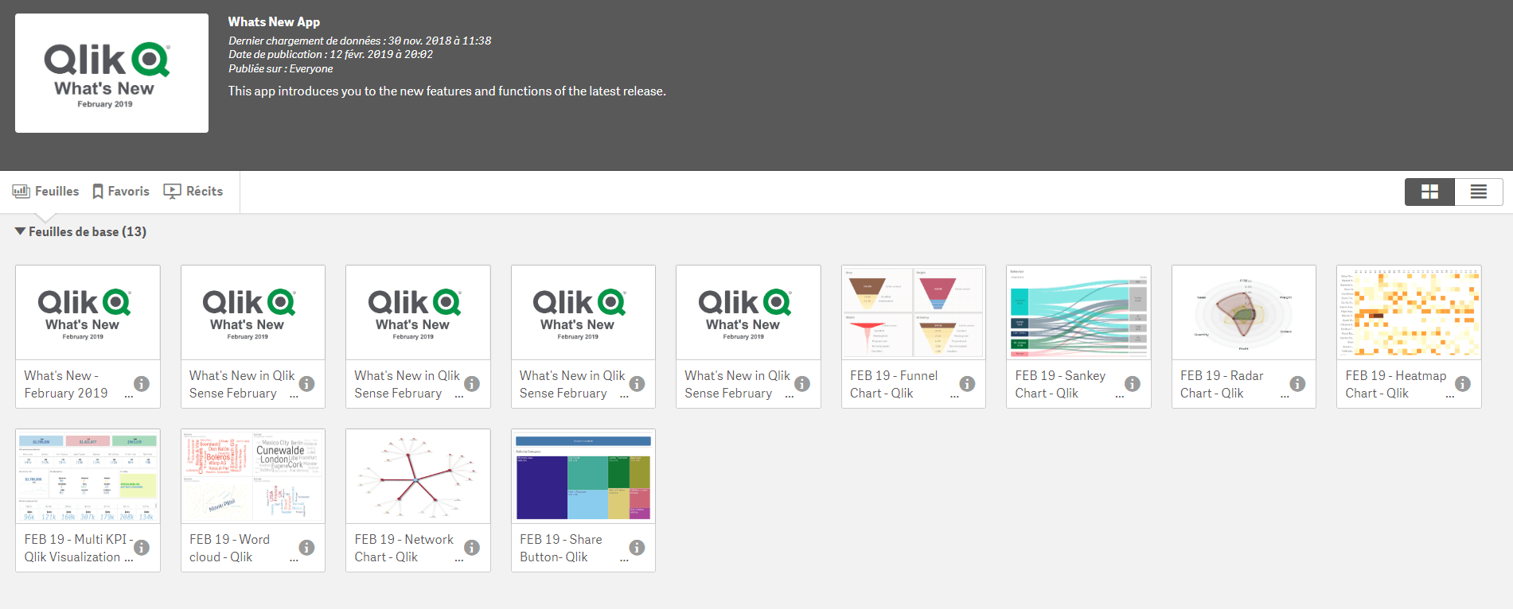The height and width of the screenshot is (609, 1513).
Task: Click the 'Whats New App' title text
Action: [274, 22]
